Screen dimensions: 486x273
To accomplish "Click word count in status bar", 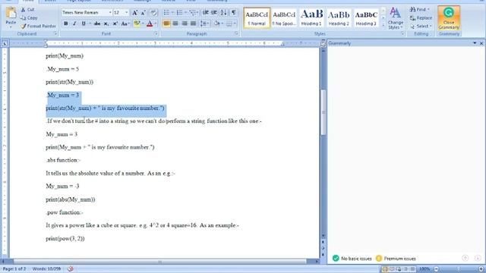I will click(46, 269).
